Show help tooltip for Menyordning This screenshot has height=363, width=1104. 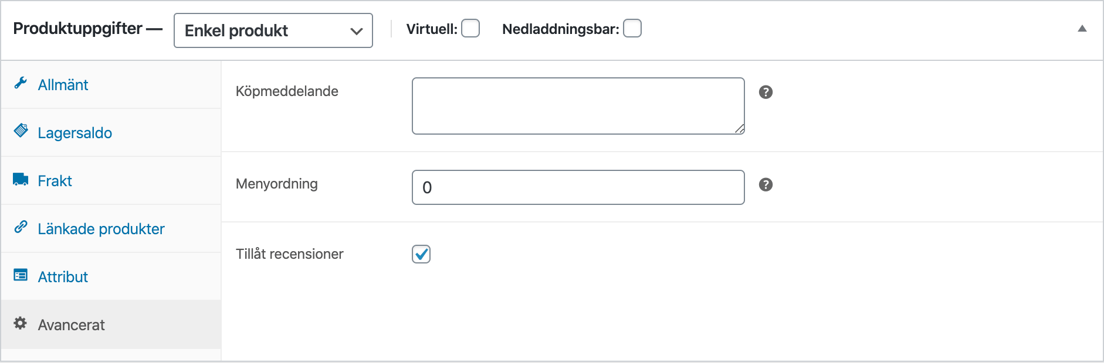tap(766, 185)
